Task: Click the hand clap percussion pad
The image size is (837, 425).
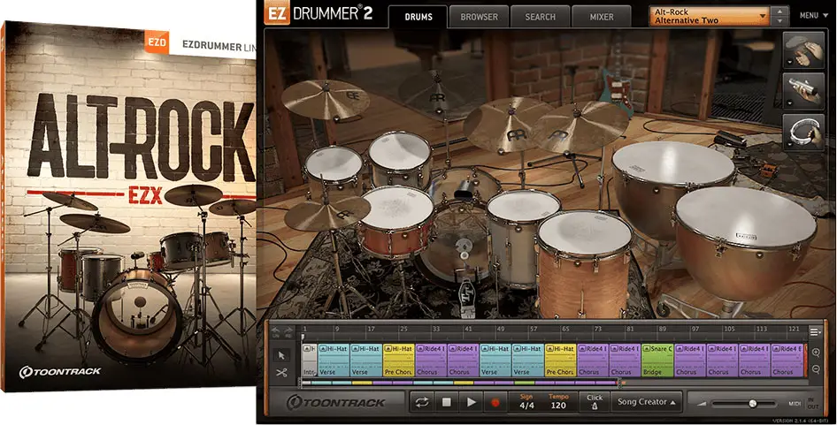Action: 804,50
